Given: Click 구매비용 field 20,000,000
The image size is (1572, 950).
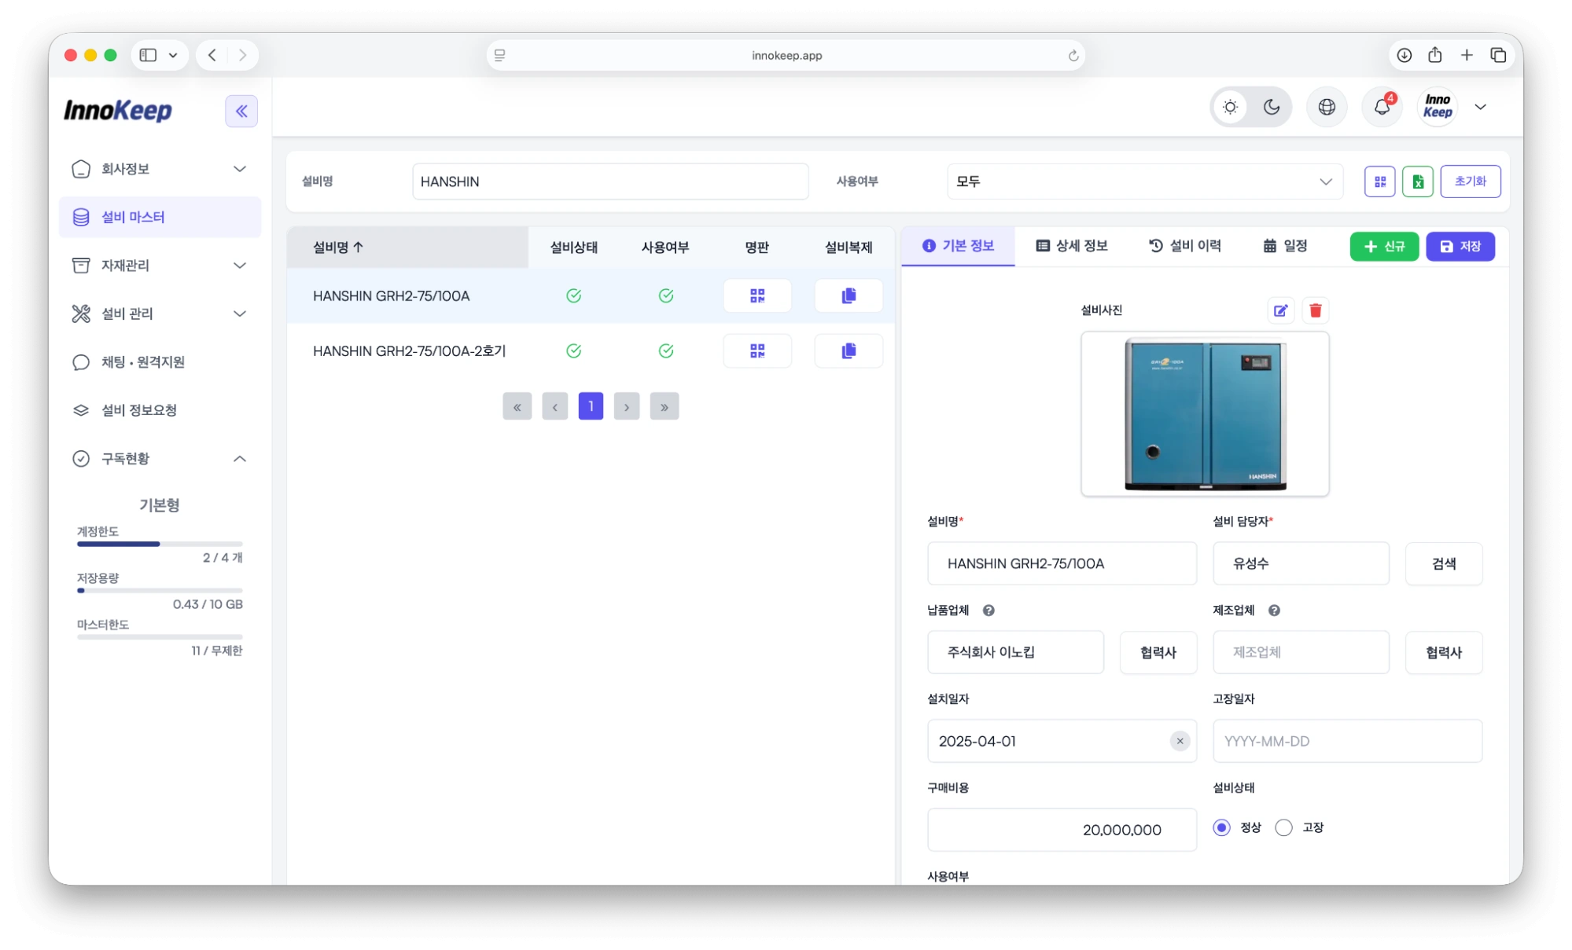Looking at the screenshot, I should pos(1062,830).
